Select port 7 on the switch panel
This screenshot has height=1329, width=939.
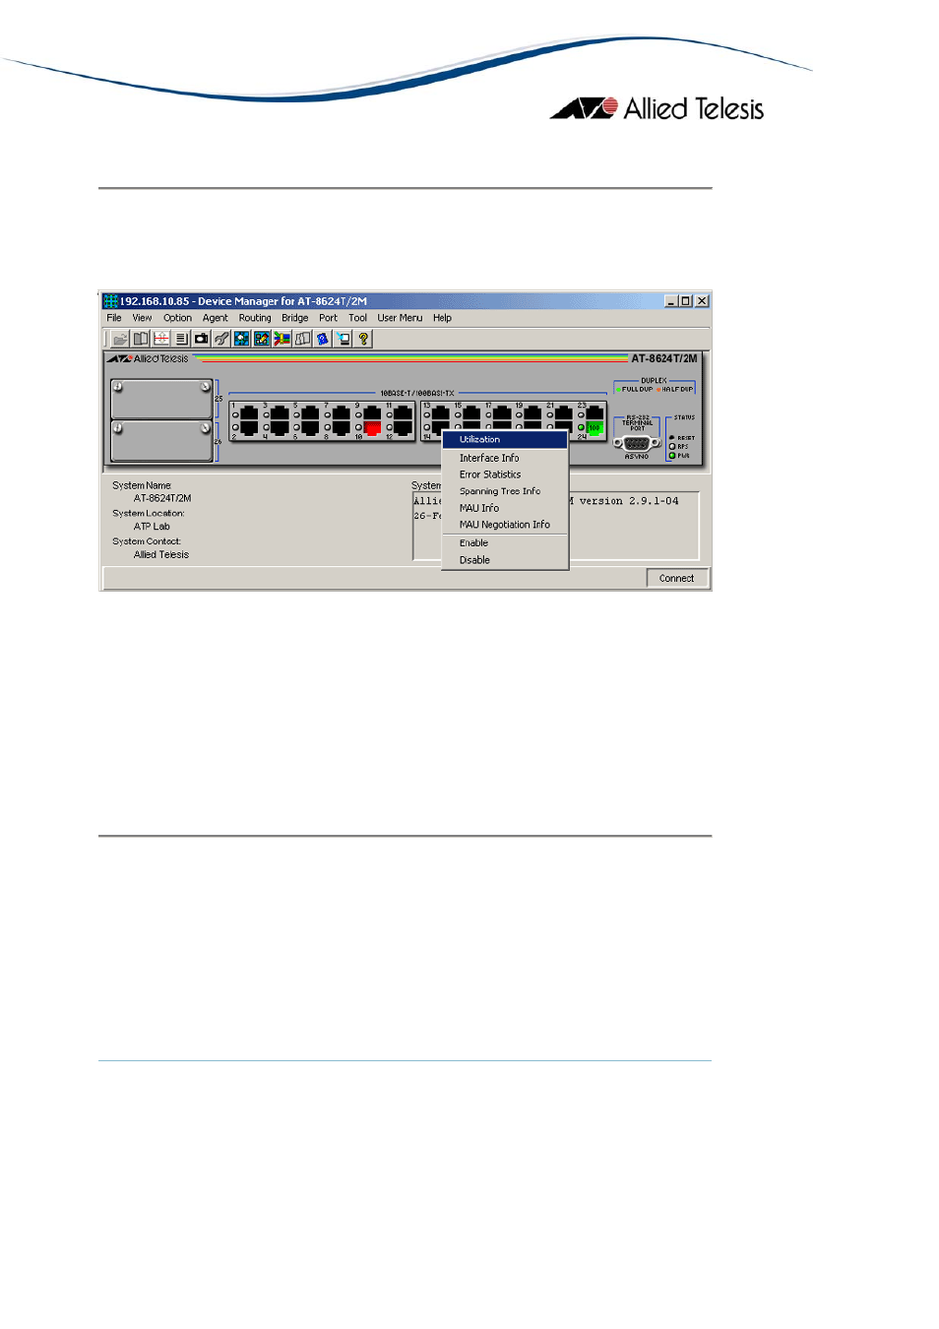[341, 413]
